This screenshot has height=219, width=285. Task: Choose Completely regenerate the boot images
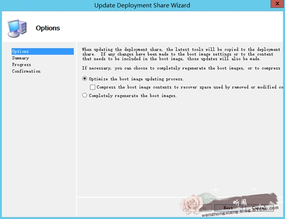(84, 95)
